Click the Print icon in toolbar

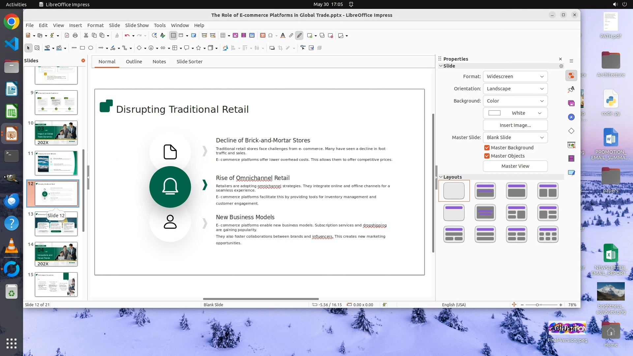(75, 36)
